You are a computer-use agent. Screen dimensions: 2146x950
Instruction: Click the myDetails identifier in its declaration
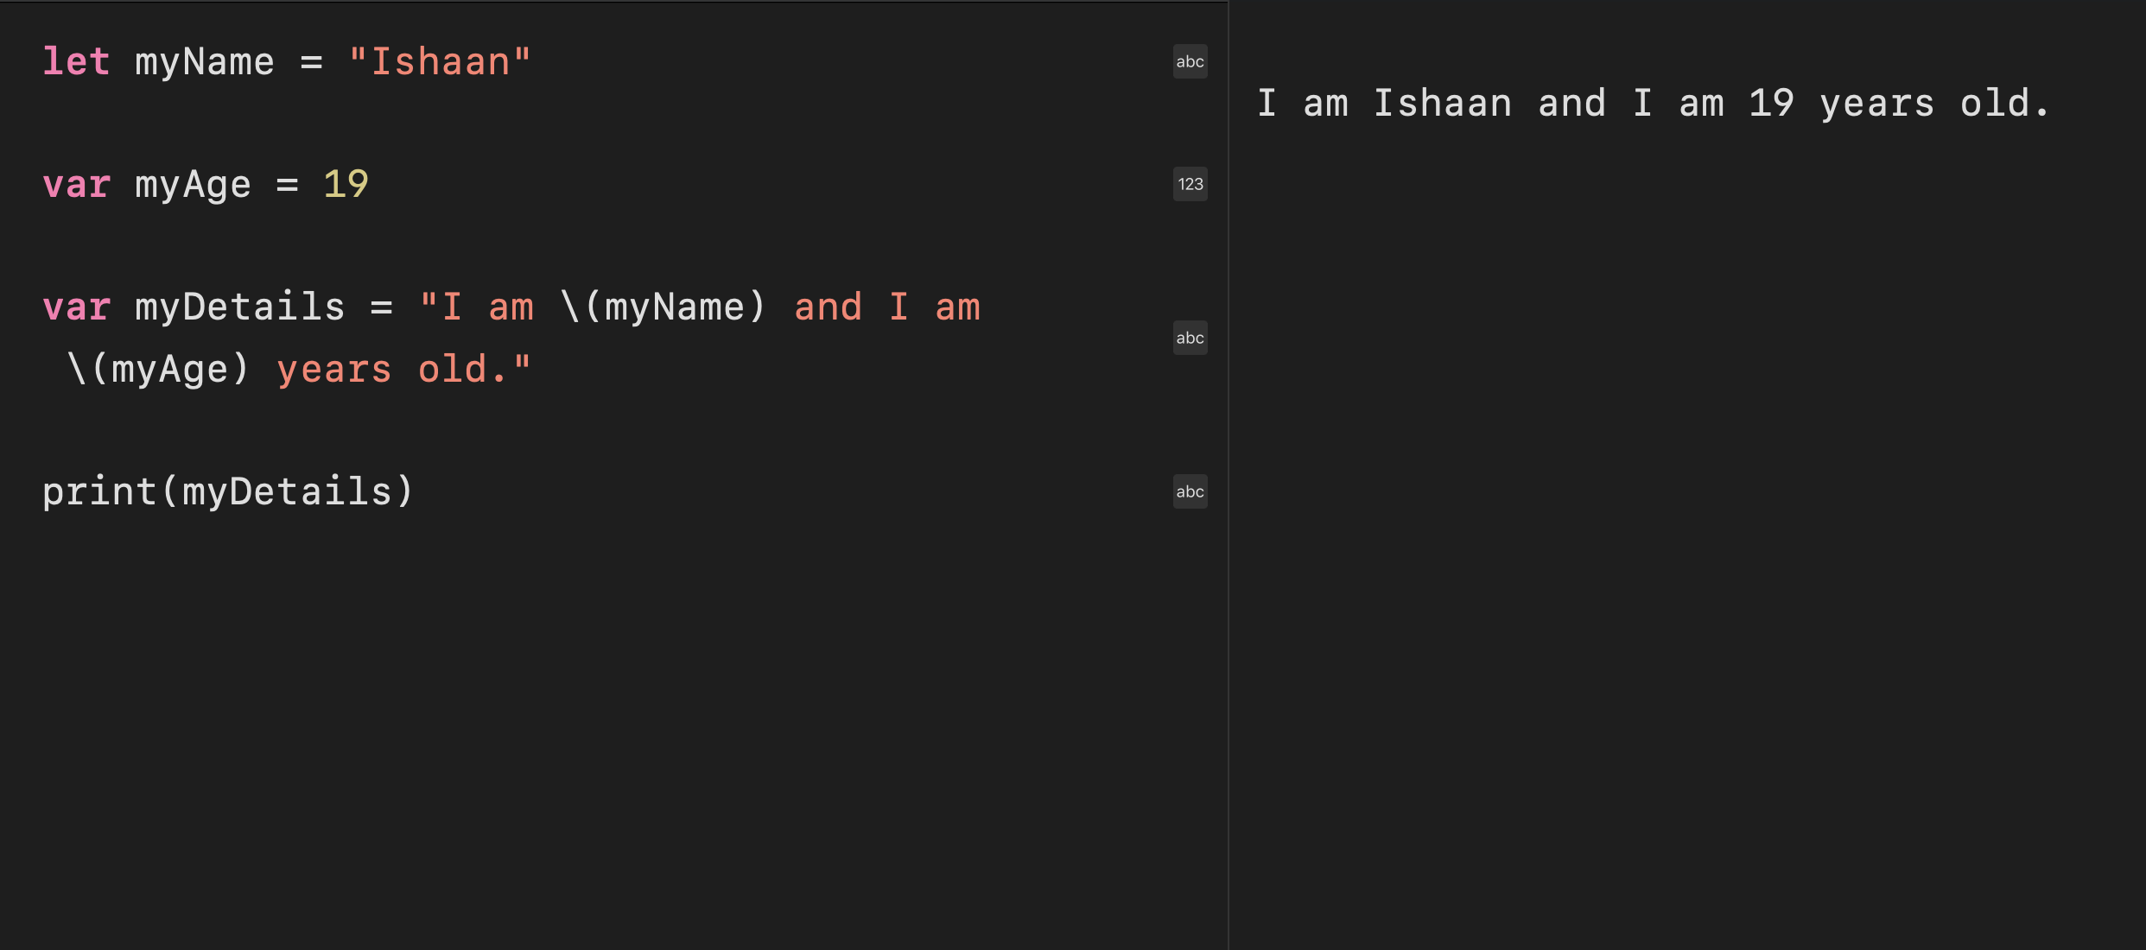pyautogui.click(x=239, y=307)
